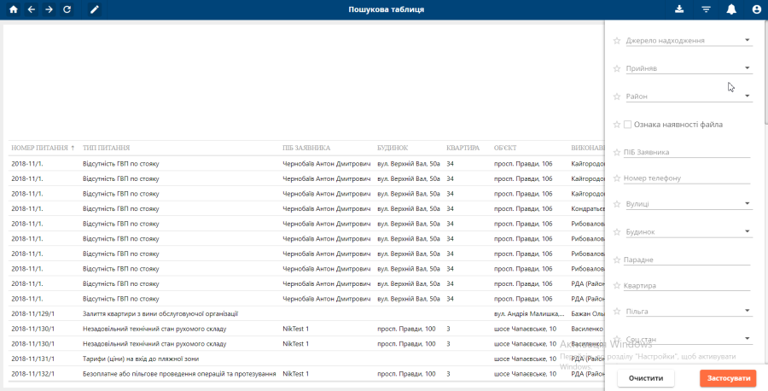
Task: Click the download icon in header
Action: click(679, 9)
